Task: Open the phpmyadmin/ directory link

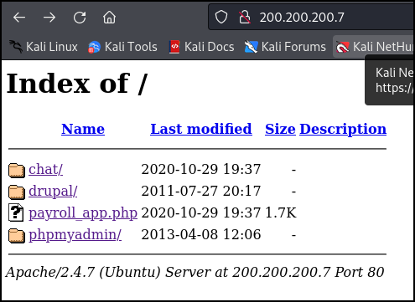Action: (75, 235)
